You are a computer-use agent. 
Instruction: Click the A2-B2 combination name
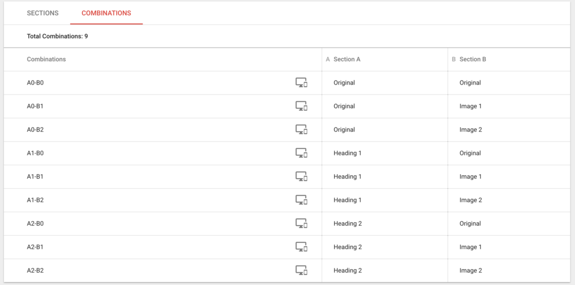click(35, 271)
